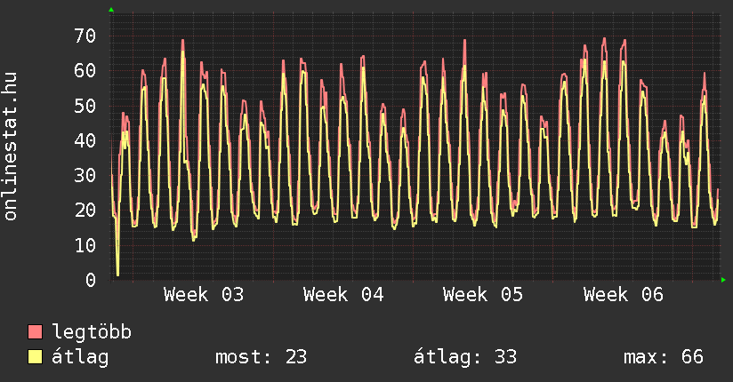Screen dimensions: 733x382
Task: Click the green arrow at the x-axis end
Action: point(724,280)
